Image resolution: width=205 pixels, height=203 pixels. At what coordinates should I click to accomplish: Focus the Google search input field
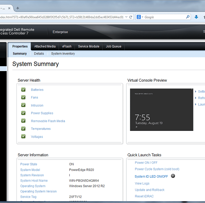[165, 17]
